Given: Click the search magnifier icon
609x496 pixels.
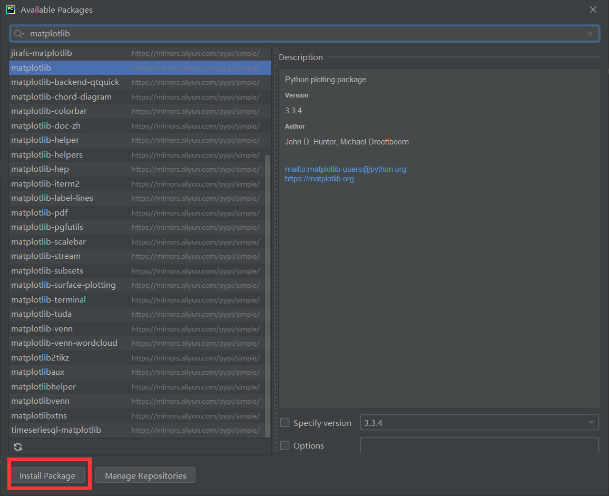Looking at the screenshot, I should pos(18,34).
